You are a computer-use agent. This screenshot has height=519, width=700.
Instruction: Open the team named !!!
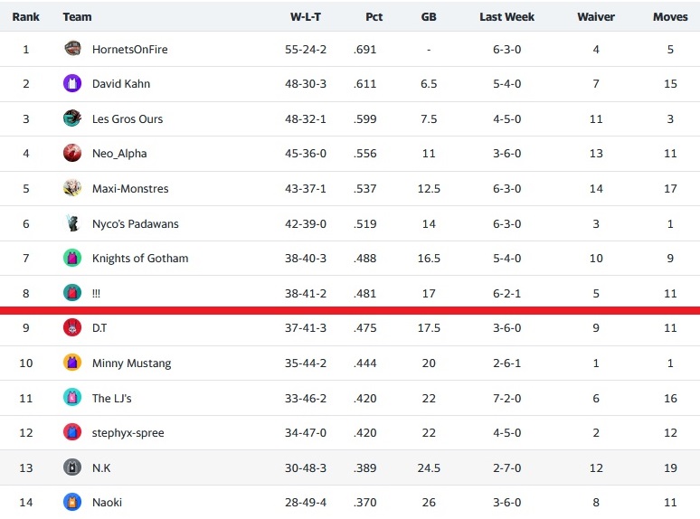coord(96,293)
